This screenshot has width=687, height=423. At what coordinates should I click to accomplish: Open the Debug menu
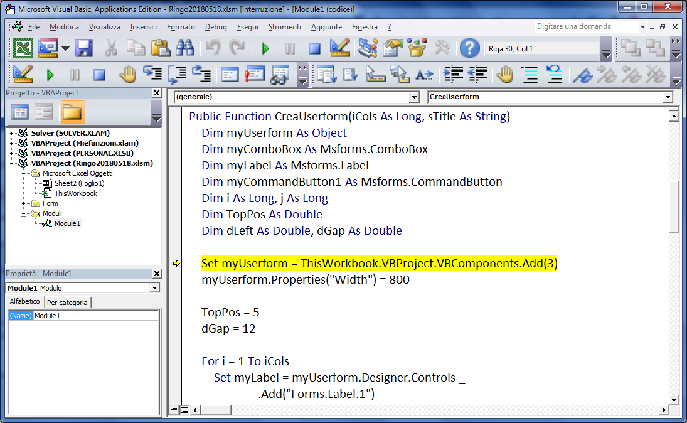coord(216,27)
